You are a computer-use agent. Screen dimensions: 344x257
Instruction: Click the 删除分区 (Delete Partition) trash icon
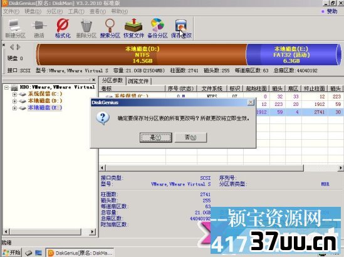(x=86, y=29)
